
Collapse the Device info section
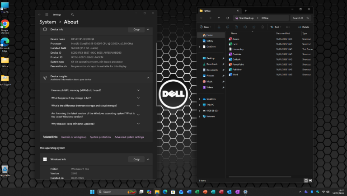148,29
